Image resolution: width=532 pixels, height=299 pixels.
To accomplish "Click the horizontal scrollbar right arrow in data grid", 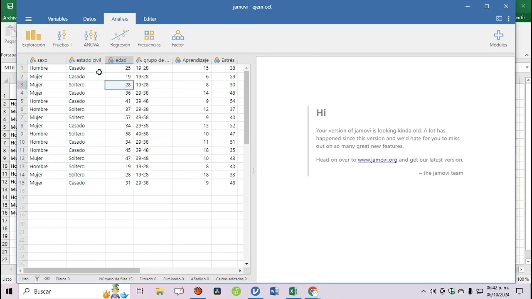I will pyautogui.click(x=240, y=271).
